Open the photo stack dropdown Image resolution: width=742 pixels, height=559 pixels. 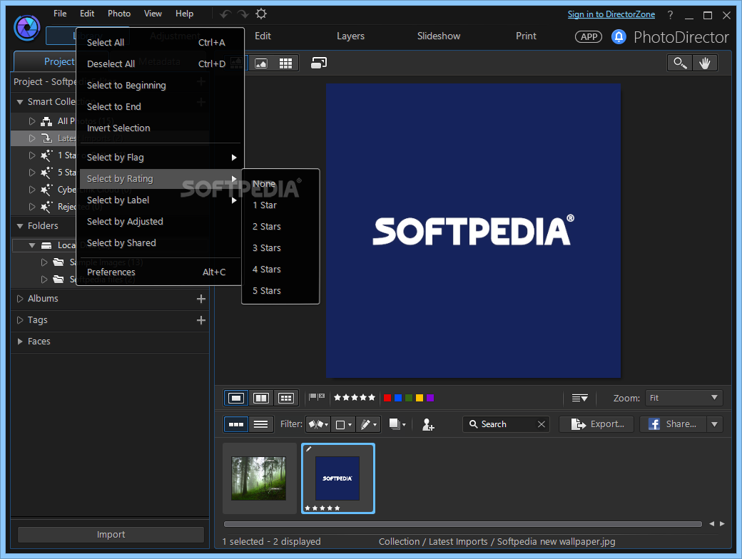[397, 424]
